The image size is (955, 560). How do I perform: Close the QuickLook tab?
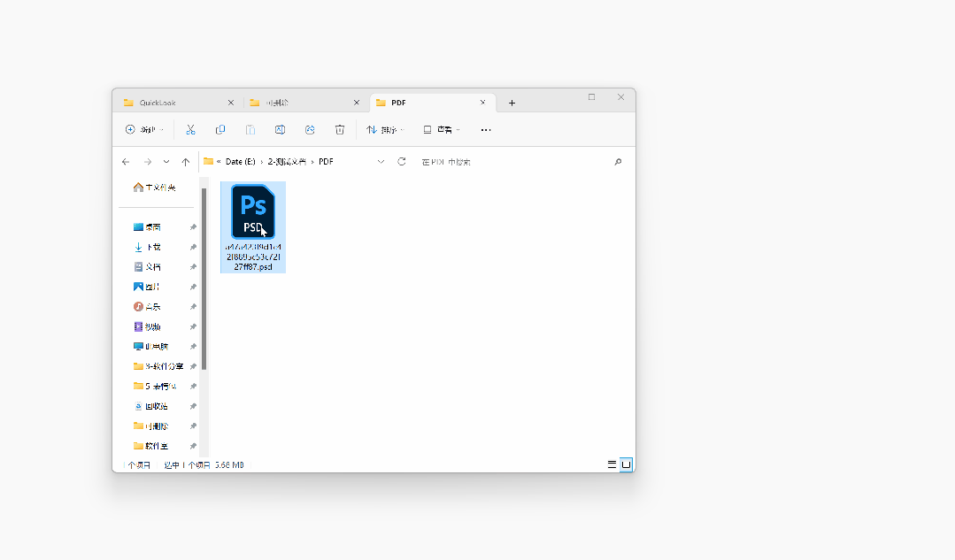[x=231, y=103]
